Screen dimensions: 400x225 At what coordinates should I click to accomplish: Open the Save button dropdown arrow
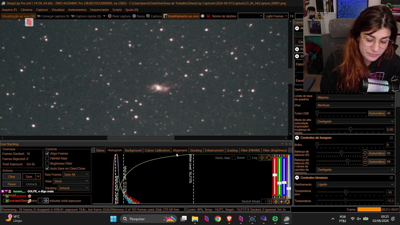point(38,177)
